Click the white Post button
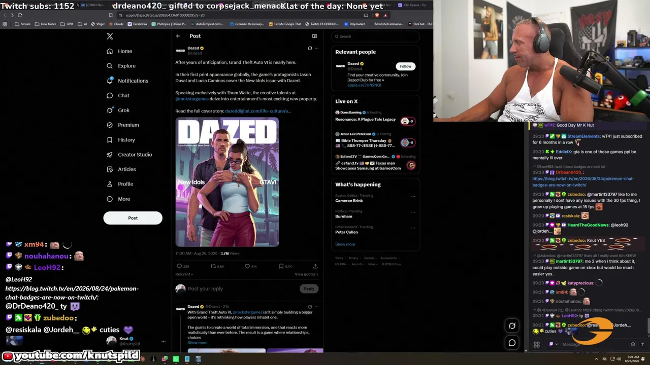 click(x=133, y=218)
